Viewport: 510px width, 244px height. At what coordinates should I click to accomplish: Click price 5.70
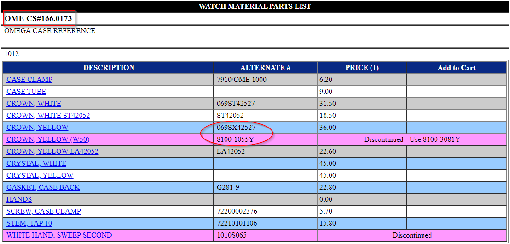click(326, 211)
